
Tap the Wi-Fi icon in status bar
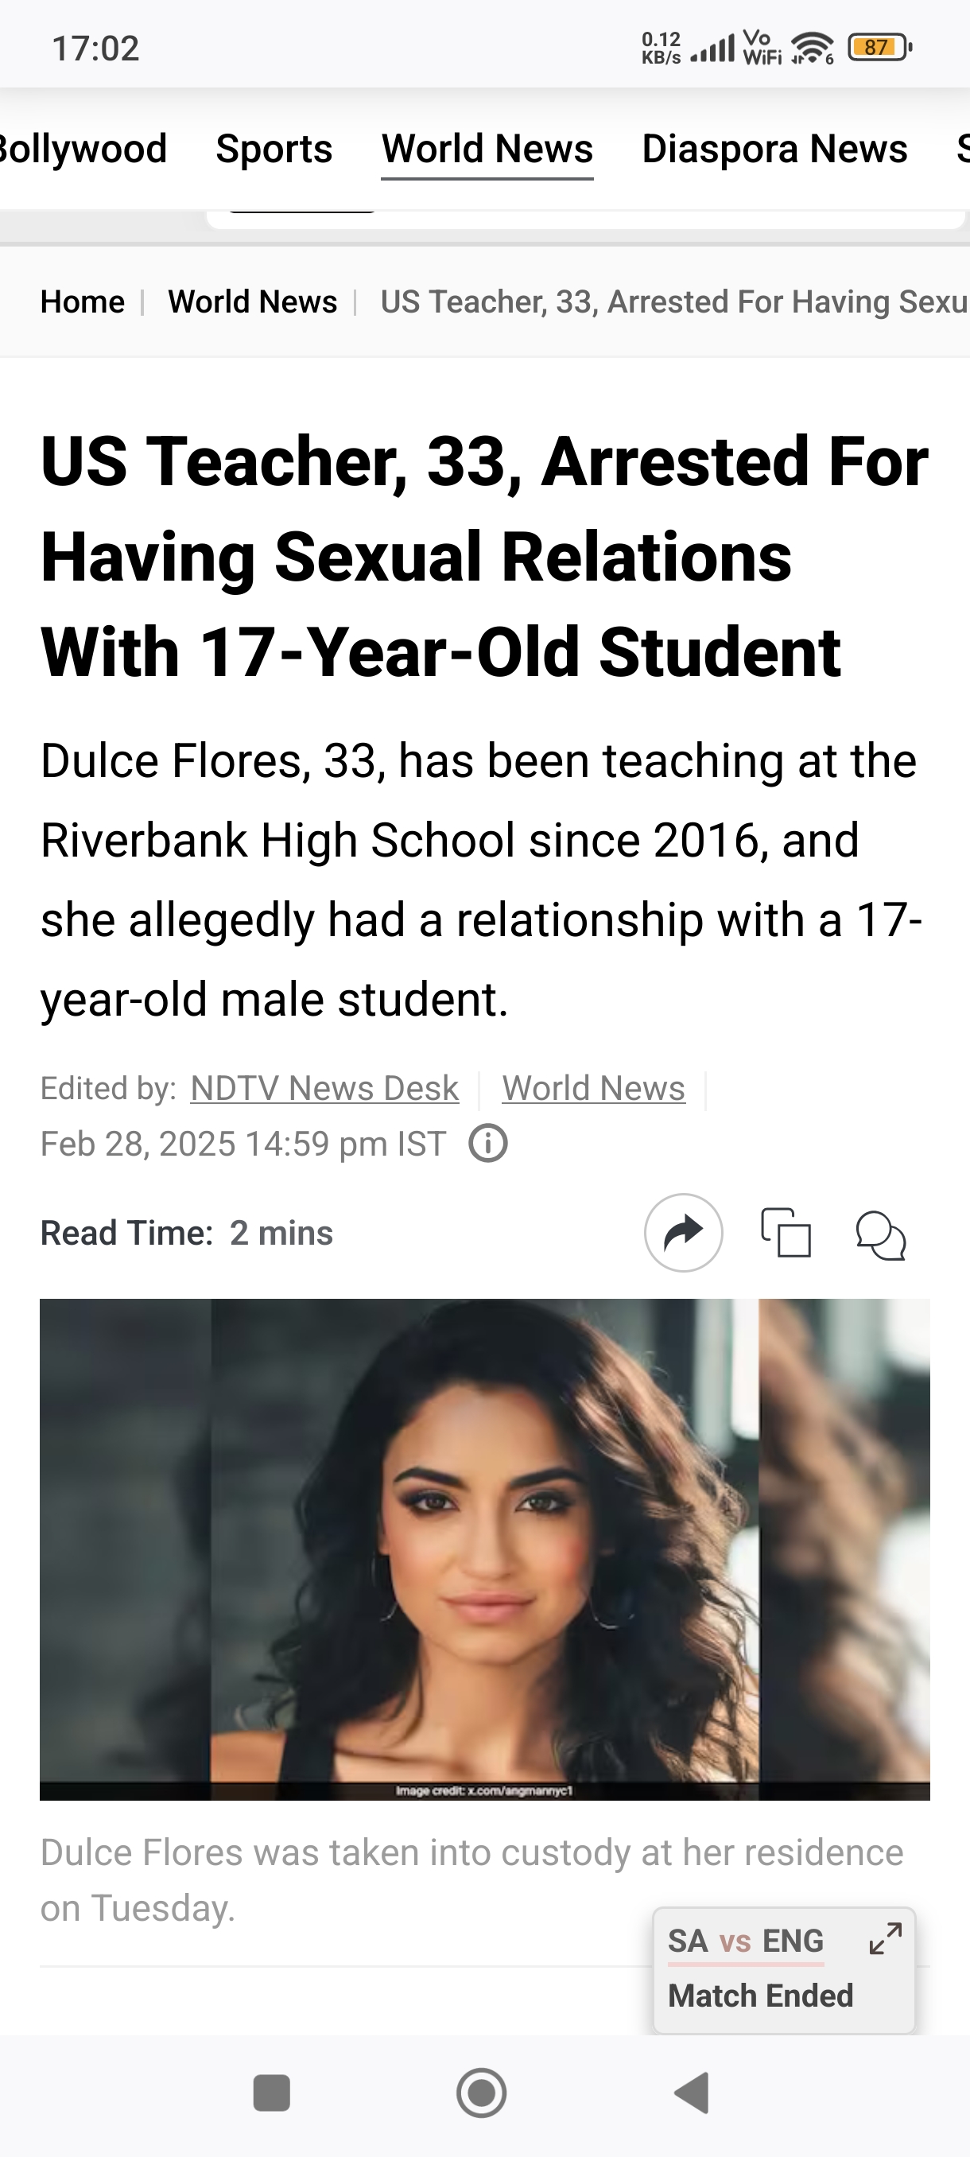point(812,48)
